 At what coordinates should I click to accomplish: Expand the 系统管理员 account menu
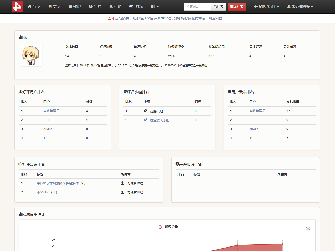(300, 7)
